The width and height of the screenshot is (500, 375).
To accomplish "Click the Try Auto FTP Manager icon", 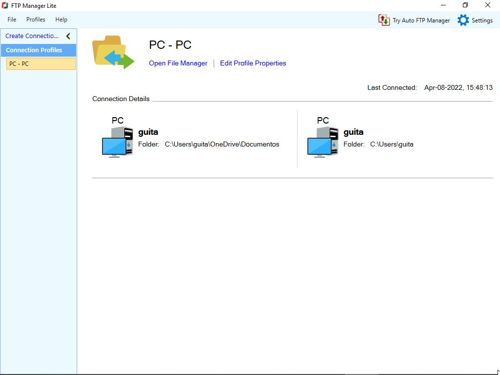I will coord(384,20).
